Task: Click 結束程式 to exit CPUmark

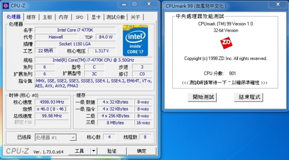Action: pos(248,97)
